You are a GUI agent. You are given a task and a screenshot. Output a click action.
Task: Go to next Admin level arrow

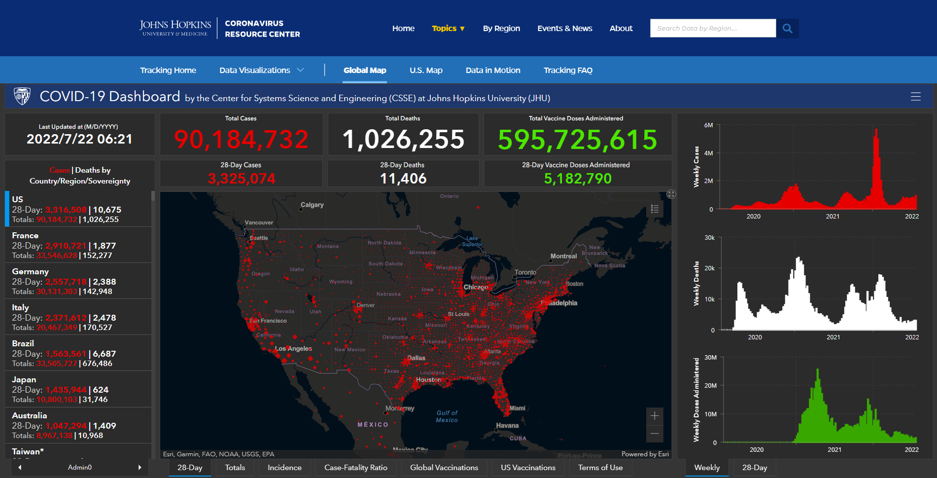(x=139, y=467)
